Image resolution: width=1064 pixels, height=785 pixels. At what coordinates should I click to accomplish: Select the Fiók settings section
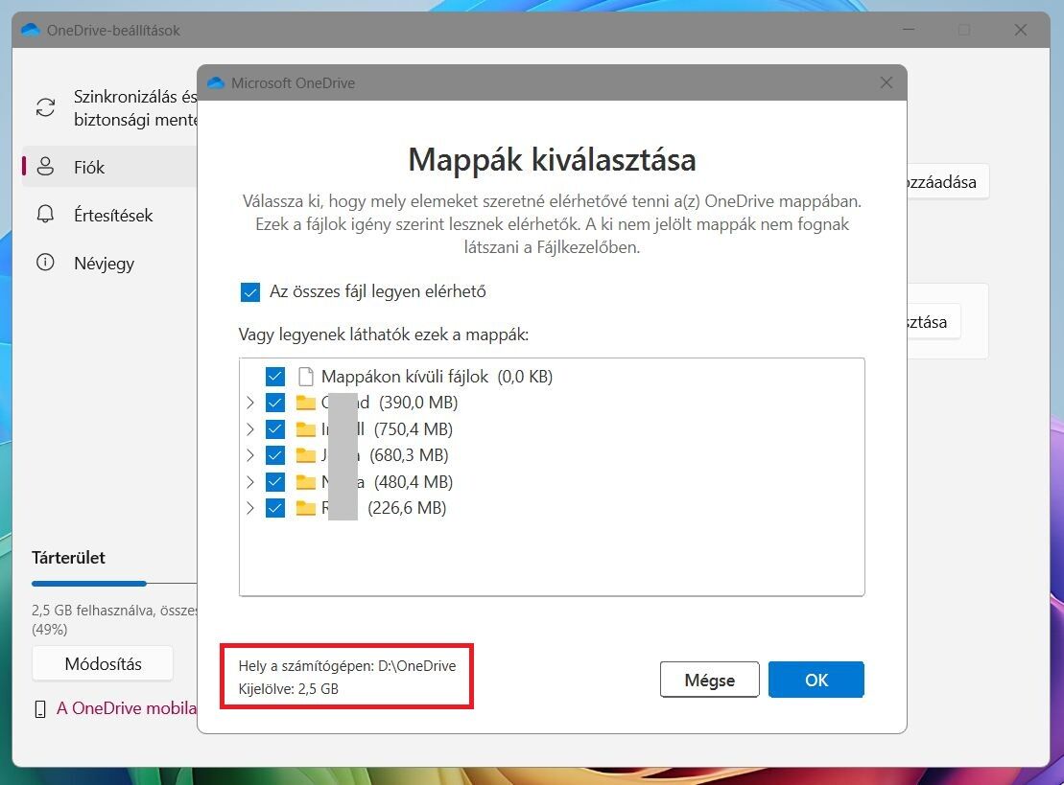coord(110,167)
